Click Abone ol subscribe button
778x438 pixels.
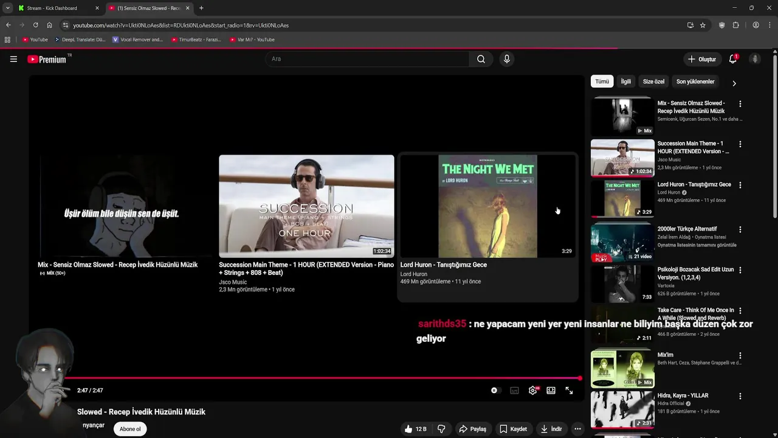pos(130,429)
